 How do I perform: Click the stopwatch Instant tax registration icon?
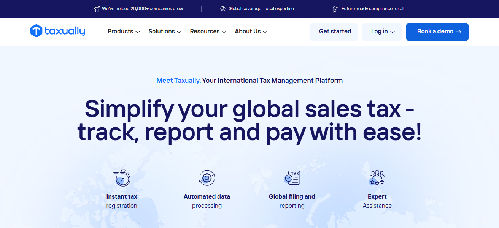pyautogui.click(x=122, y=178)
